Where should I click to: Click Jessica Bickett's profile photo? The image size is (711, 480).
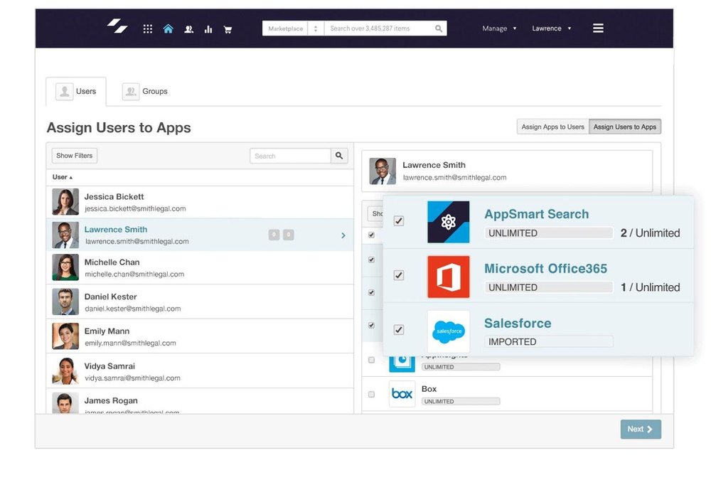pyautogui.click(x=65, y=201)
